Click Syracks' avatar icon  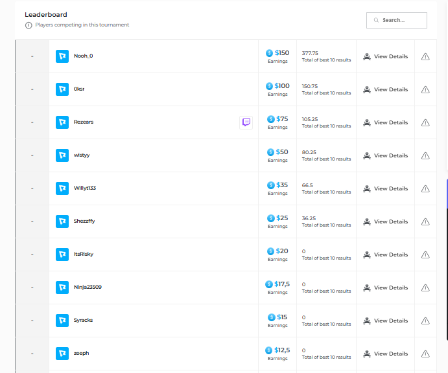62,321
